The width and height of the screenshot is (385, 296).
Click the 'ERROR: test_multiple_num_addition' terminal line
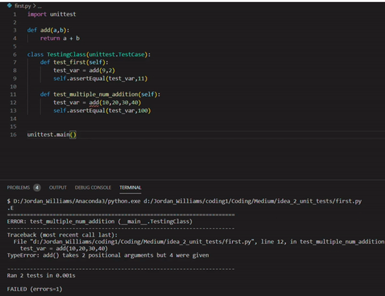point(100,222)
